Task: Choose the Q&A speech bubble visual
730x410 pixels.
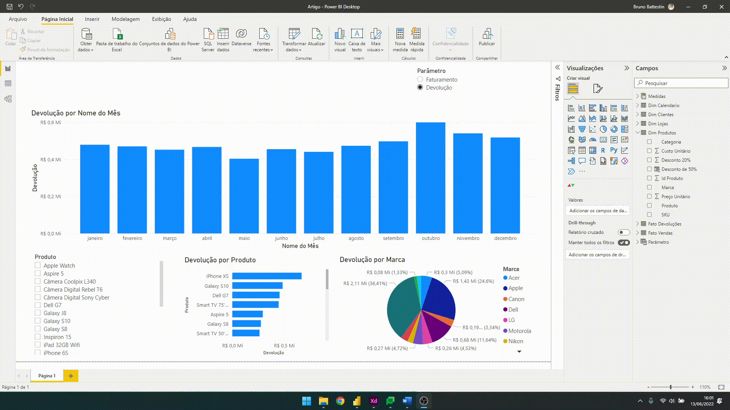Action: 582,161
